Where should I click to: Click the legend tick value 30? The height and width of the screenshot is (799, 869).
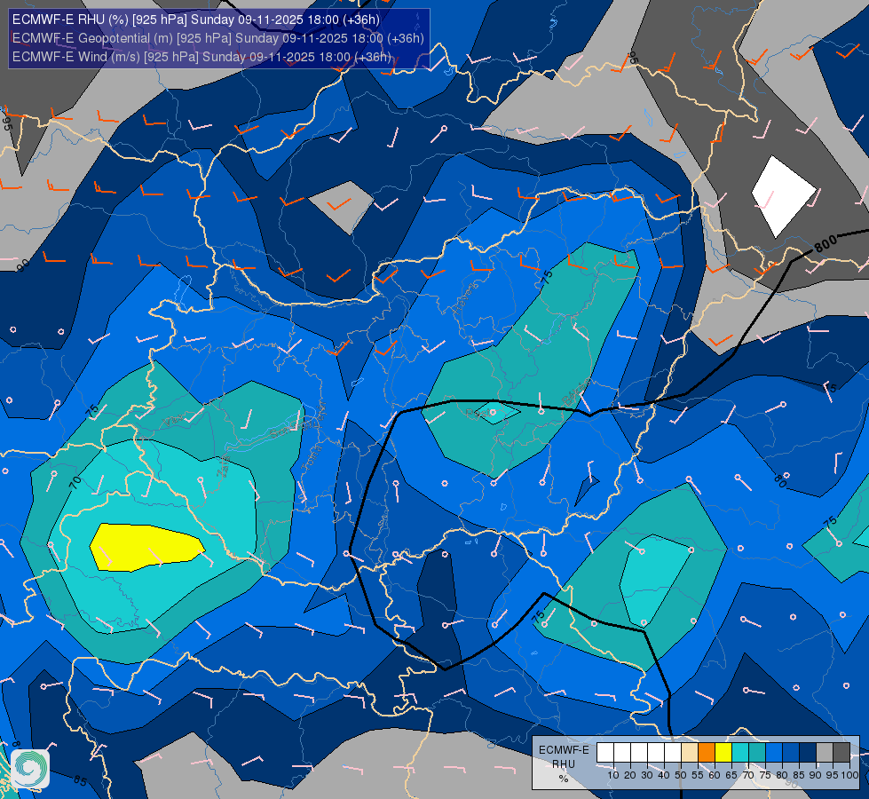(x=647, y=775)
